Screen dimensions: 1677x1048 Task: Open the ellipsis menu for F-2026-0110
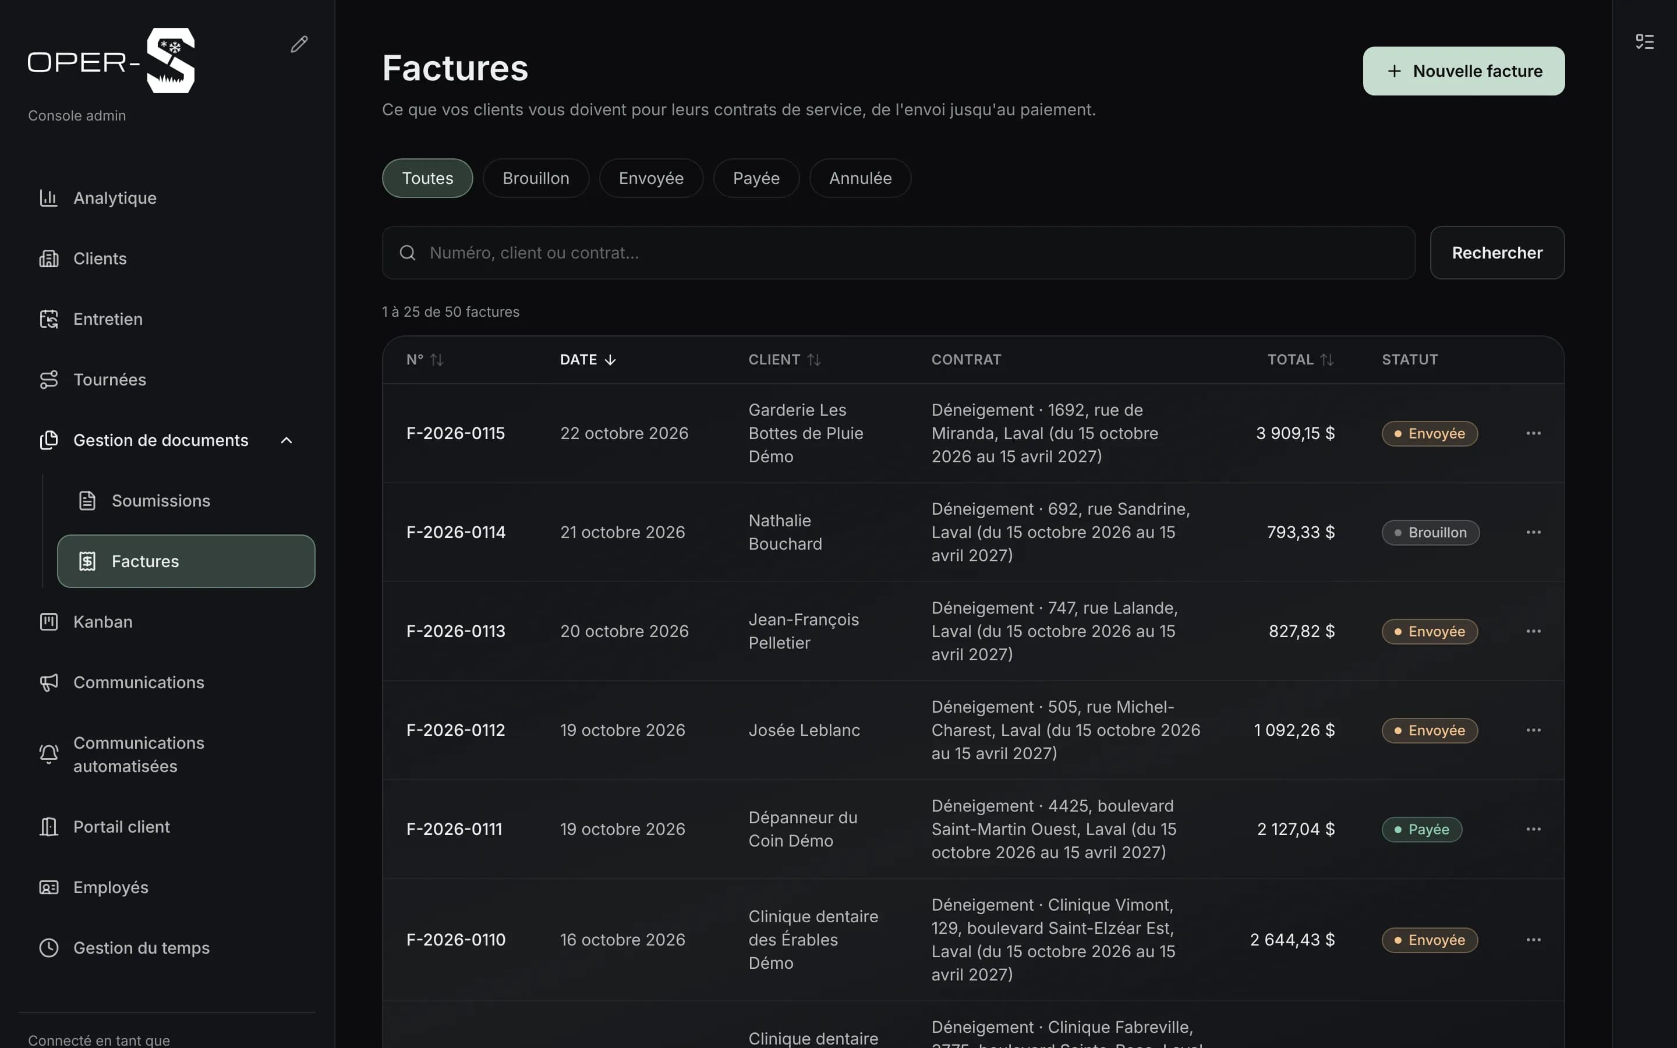pos(1534,940)
